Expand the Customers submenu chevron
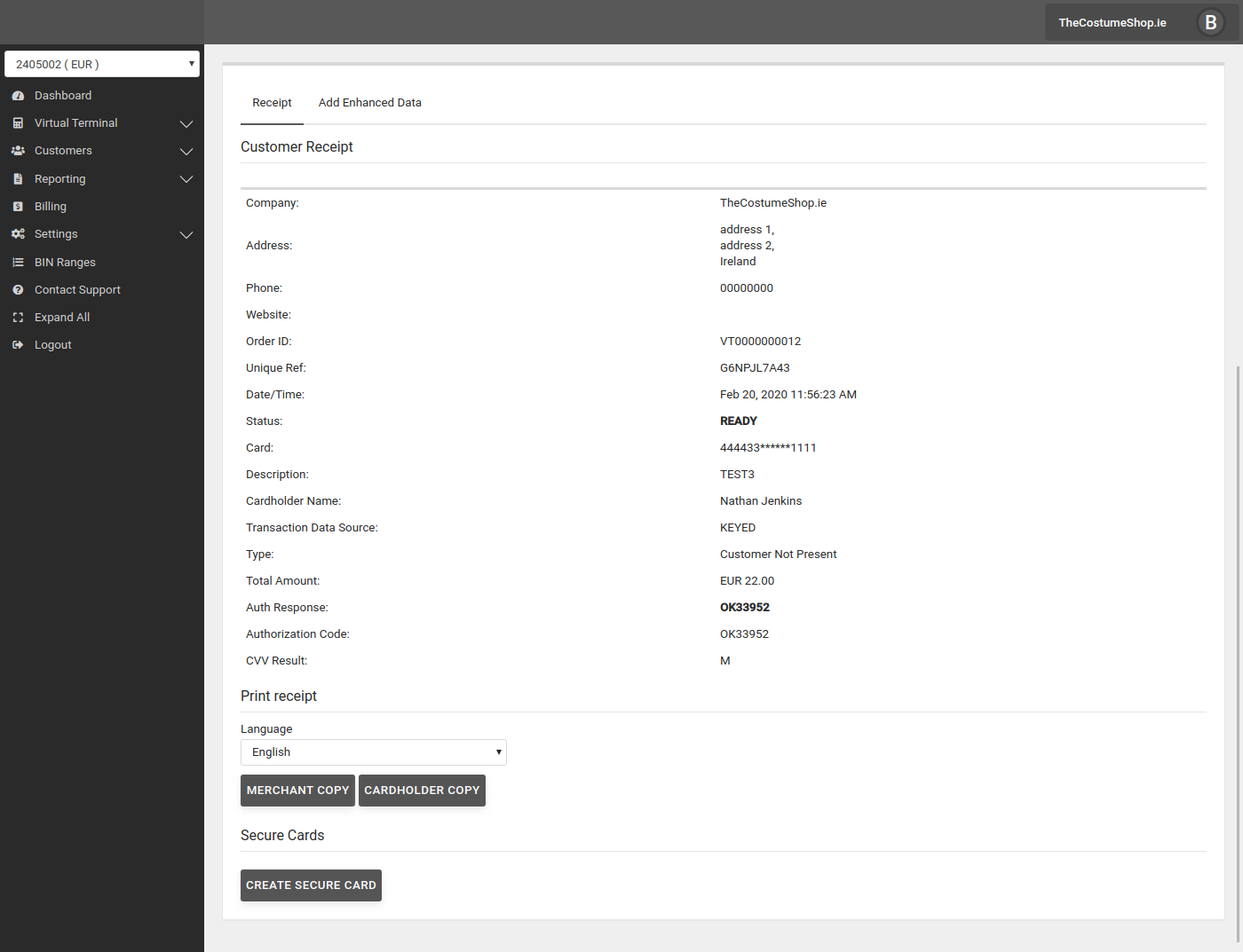Viewport: 1243px width, 952px height. point(186,152)
